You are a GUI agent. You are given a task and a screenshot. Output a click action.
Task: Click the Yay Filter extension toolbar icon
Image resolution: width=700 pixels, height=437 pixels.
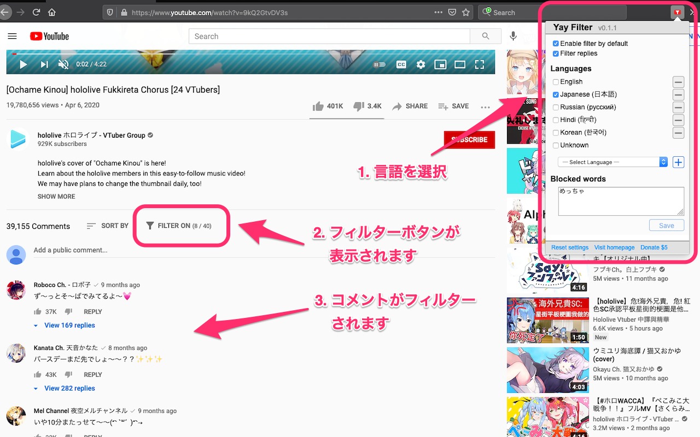[x=678, y=12]
